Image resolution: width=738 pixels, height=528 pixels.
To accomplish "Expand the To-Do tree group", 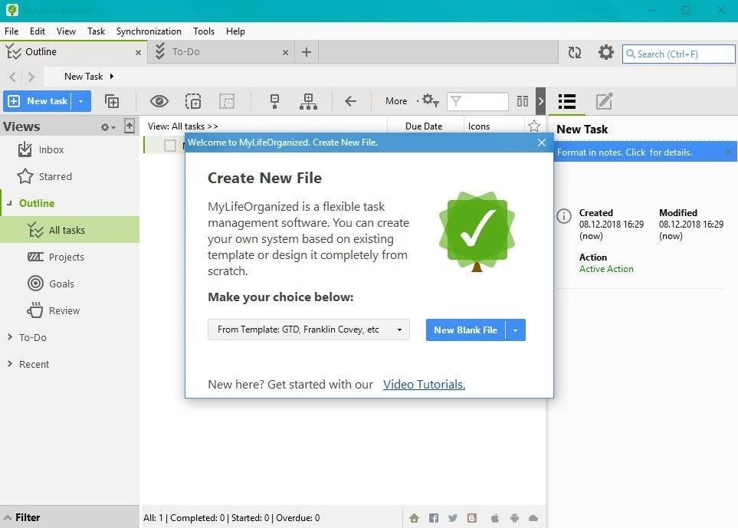I will coord(10,337).
